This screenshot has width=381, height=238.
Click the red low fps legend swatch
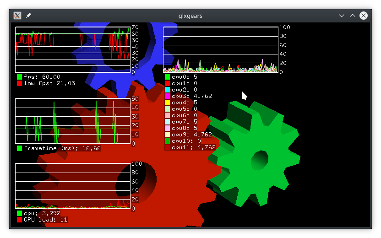[19, 83]
